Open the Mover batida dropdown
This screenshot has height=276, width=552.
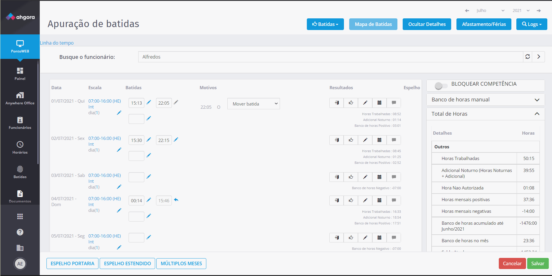pyautogui.click(x=253, y=104)
